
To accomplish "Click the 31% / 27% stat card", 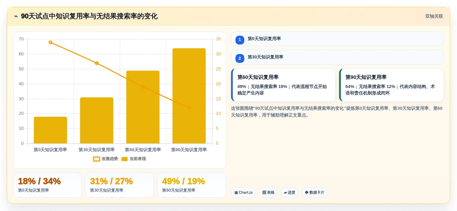I will pyautogui.click(x=120, y=185).
